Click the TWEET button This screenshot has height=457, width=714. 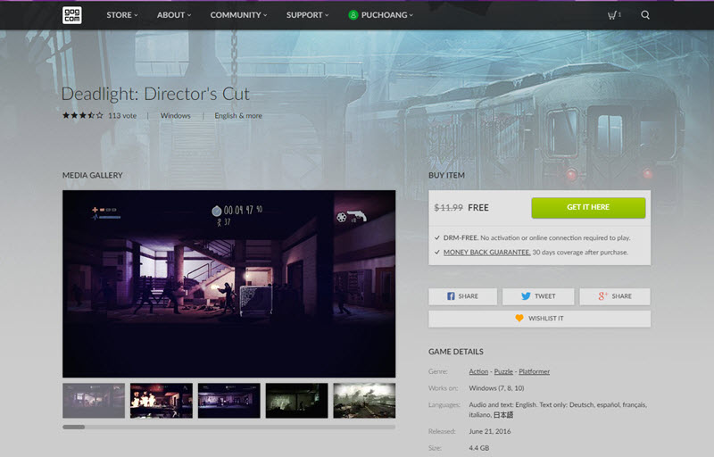tap(538, 296)
